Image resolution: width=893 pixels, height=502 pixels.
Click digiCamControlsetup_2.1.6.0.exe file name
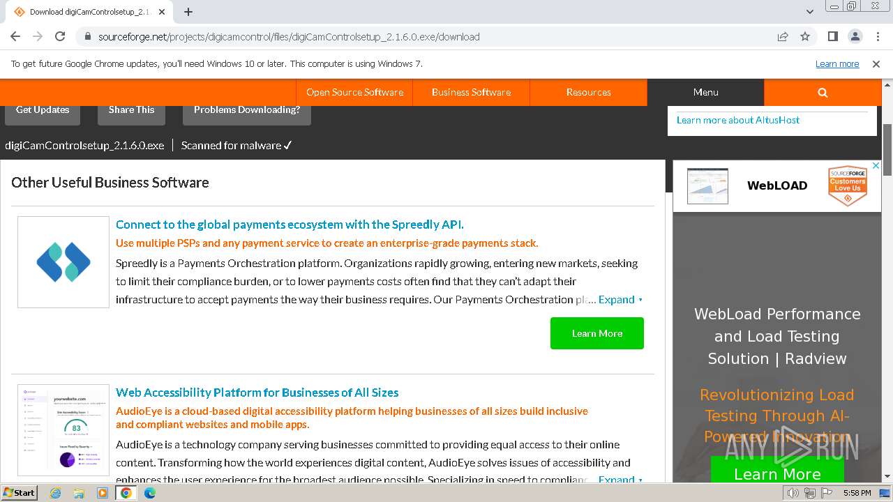click(x=84, y=146)
